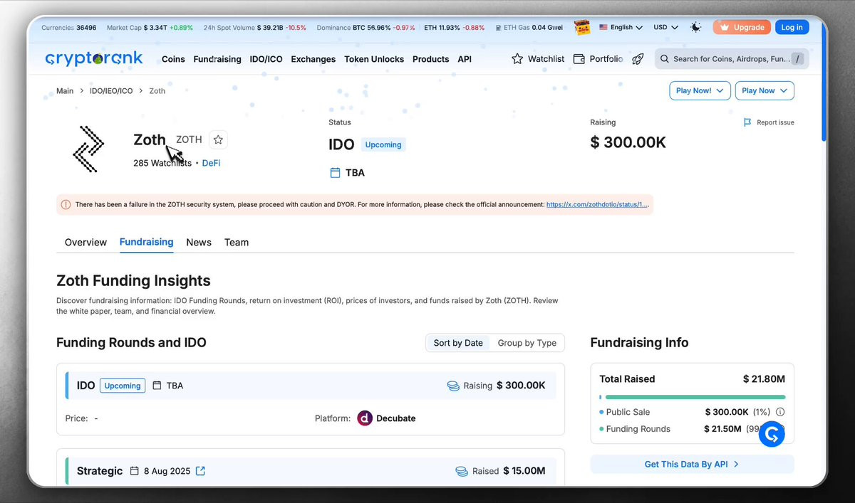Click the Decubate platform logo
This screenshot has width=855, height=503.
[364, 418]
